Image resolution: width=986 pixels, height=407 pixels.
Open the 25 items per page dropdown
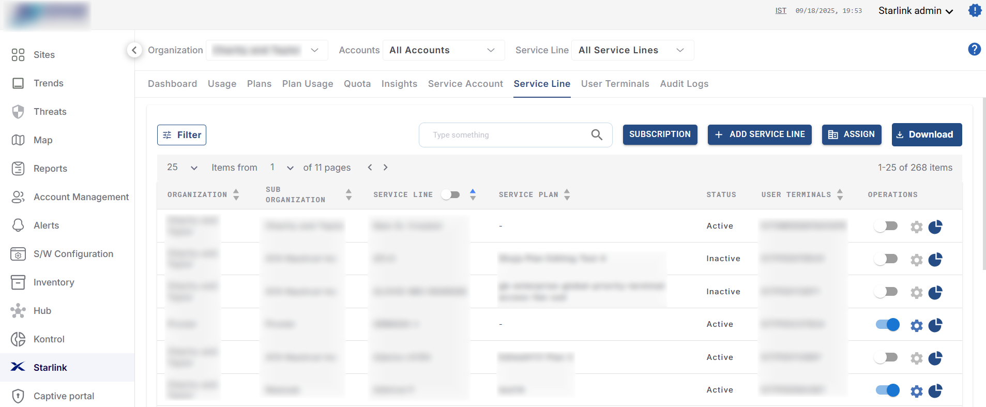182,168
